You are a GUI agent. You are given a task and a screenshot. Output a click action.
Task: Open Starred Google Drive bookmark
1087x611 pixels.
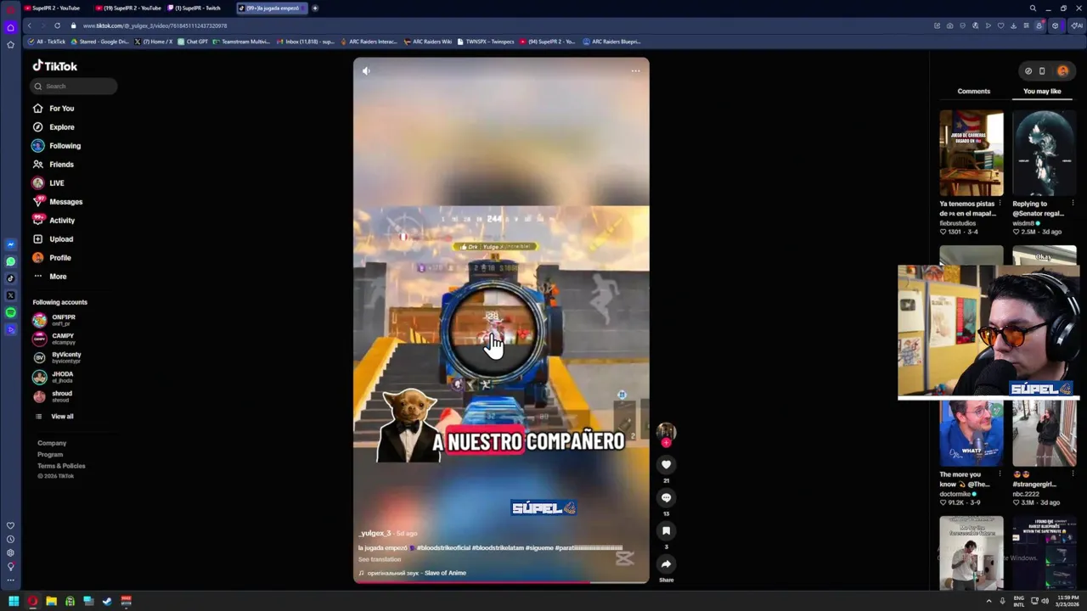(100, 42)
